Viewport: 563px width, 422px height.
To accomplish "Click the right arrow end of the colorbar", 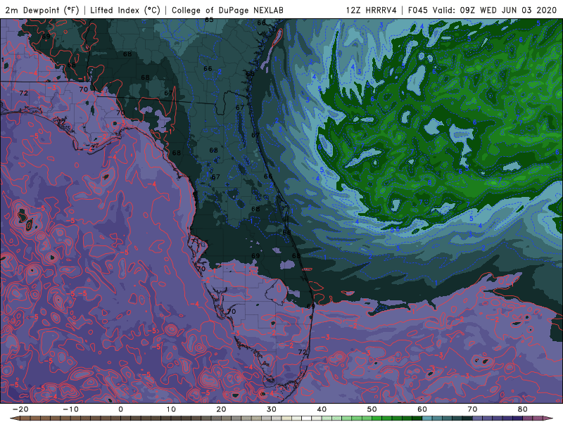I will coord(548,418).
